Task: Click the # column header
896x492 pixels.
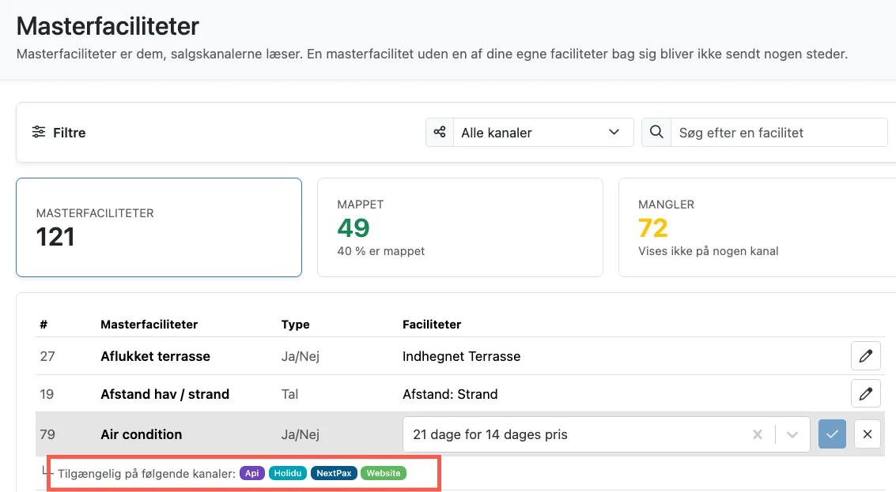Action: click(x=43, y=325)
